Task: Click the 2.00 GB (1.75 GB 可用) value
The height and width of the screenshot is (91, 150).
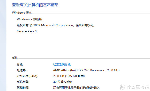Action: pos(69,76)
